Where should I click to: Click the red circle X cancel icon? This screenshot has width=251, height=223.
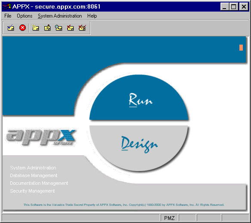tap(23, 28)
